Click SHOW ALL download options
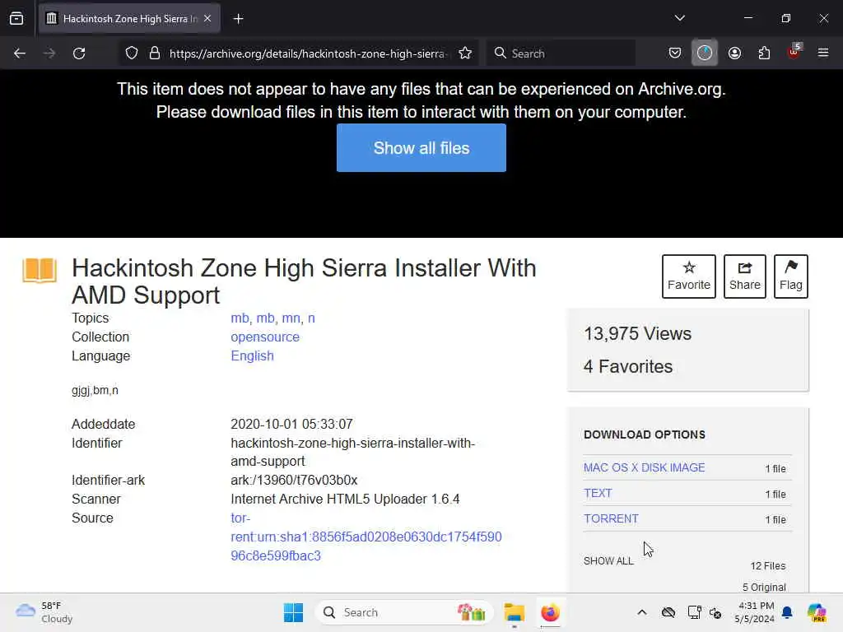Viewport: 843px width, 632px height. 608,561
